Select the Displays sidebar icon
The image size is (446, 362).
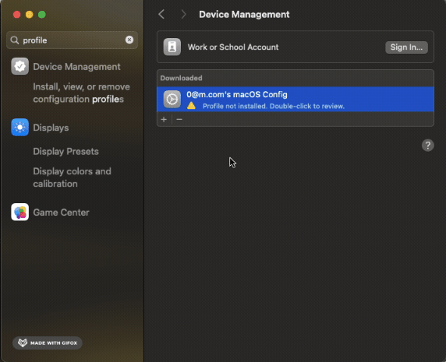[19, 127]
